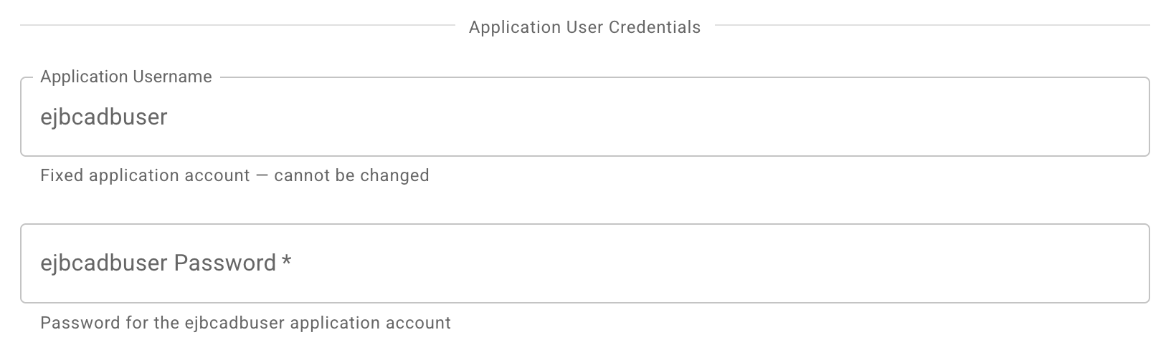
Task: Focus the ejbcadbuser Password field
Action: (584, 263)
